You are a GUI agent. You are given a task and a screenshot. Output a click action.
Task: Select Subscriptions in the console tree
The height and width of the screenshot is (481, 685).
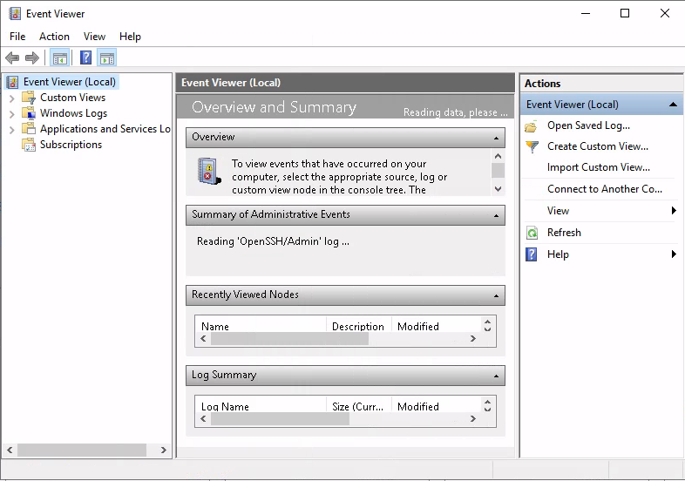[x=71, y=145]
